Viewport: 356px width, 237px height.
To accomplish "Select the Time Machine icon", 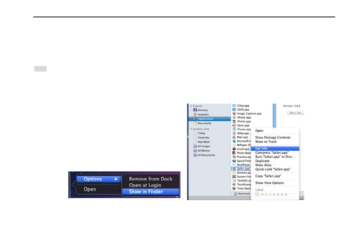I will pyautogui.click(x=234, y=189).
